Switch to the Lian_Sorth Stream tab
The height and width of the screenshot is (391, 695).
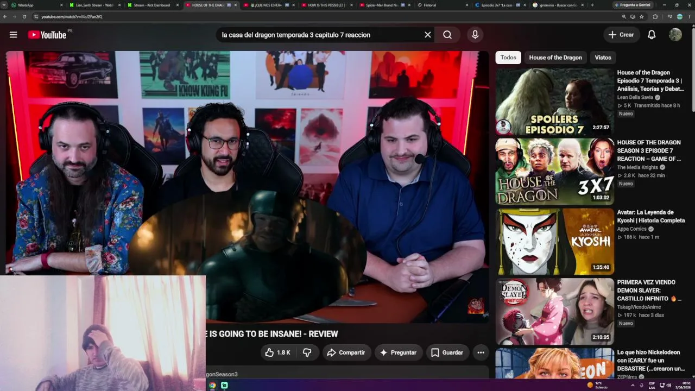[94, 5]
